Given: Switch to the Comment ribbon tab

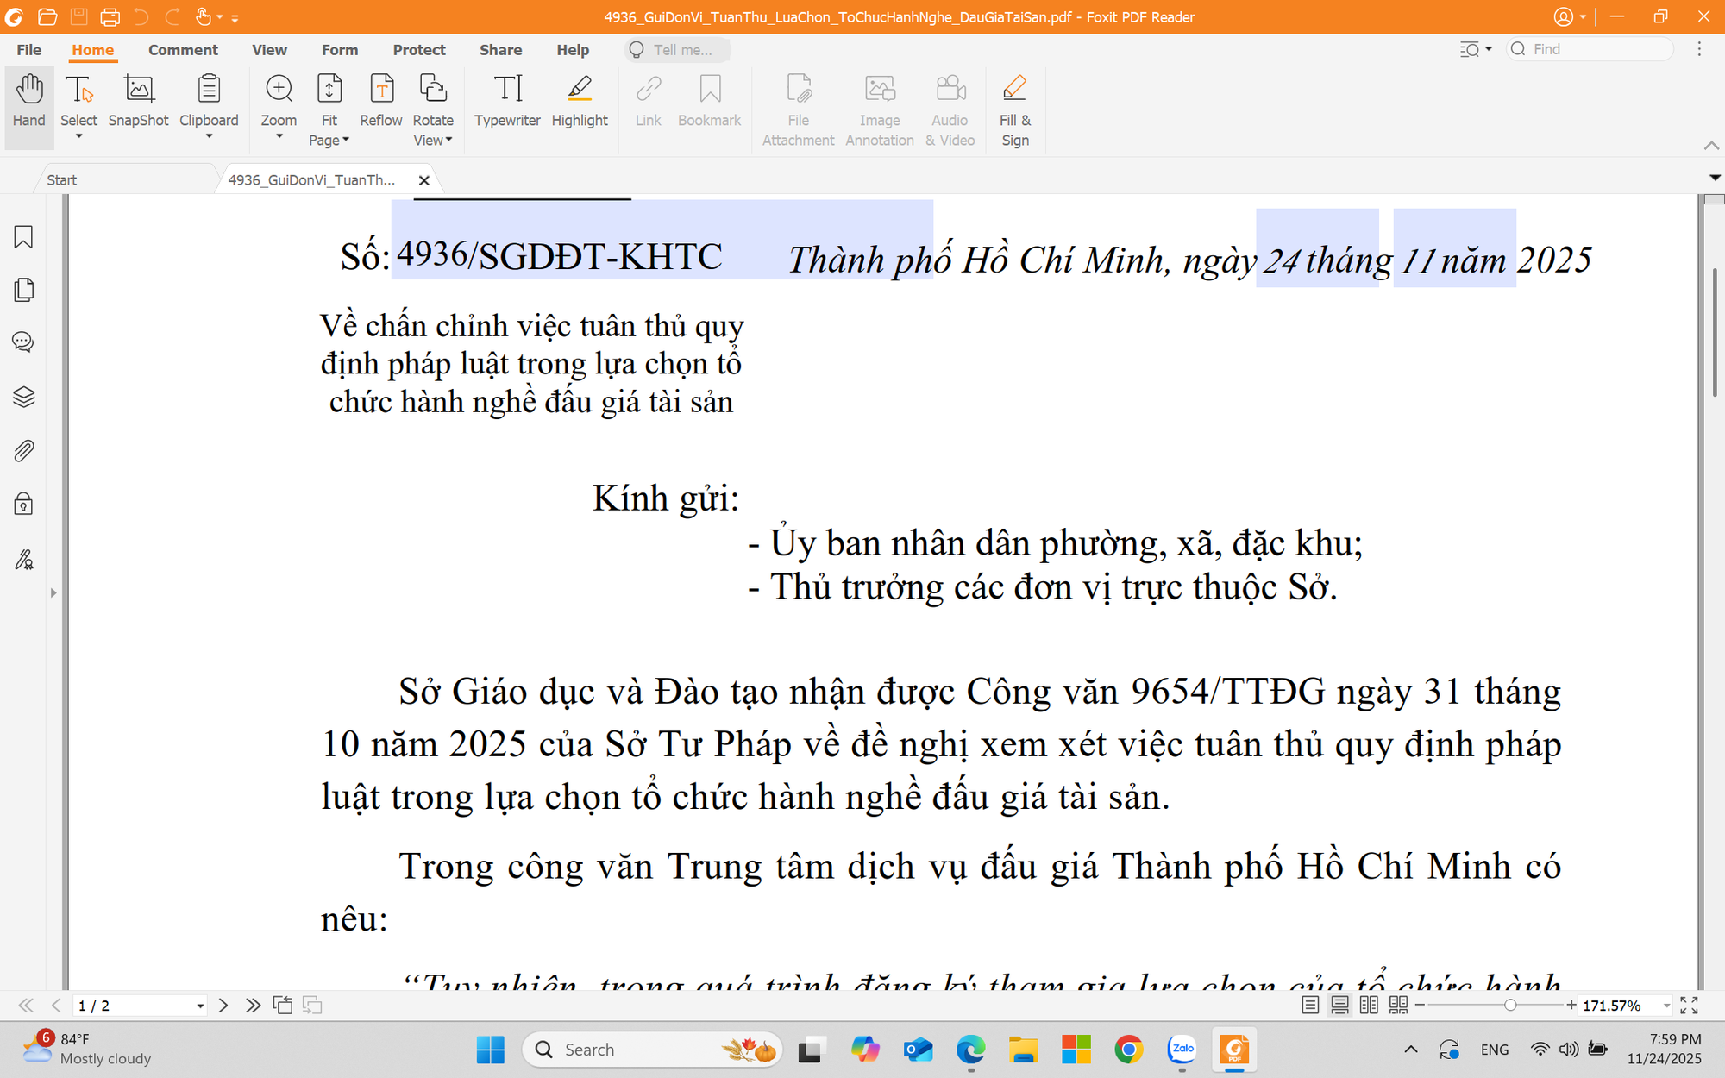Looking at the screenshot, I should coord(183,50).
